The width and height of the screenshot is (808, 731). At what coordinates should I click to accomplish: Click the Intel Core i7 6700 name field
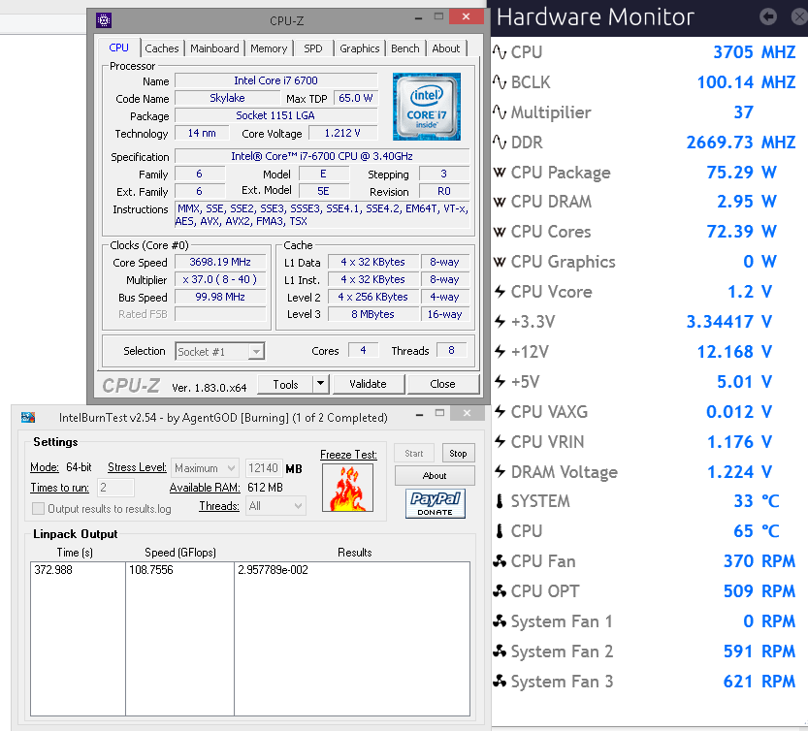click(275, 80)
